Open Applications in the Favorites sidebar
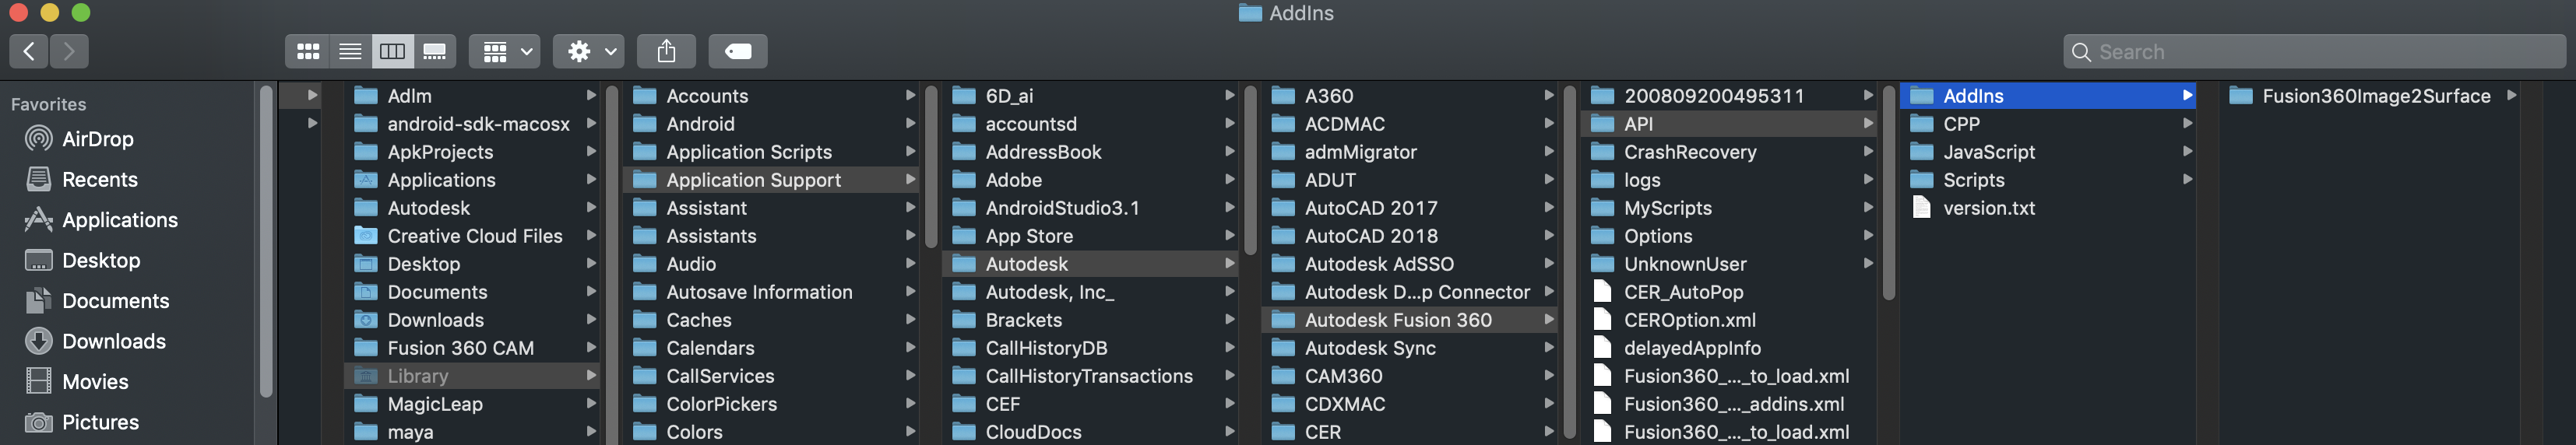 pyautogui.click(x=119, y=220)
